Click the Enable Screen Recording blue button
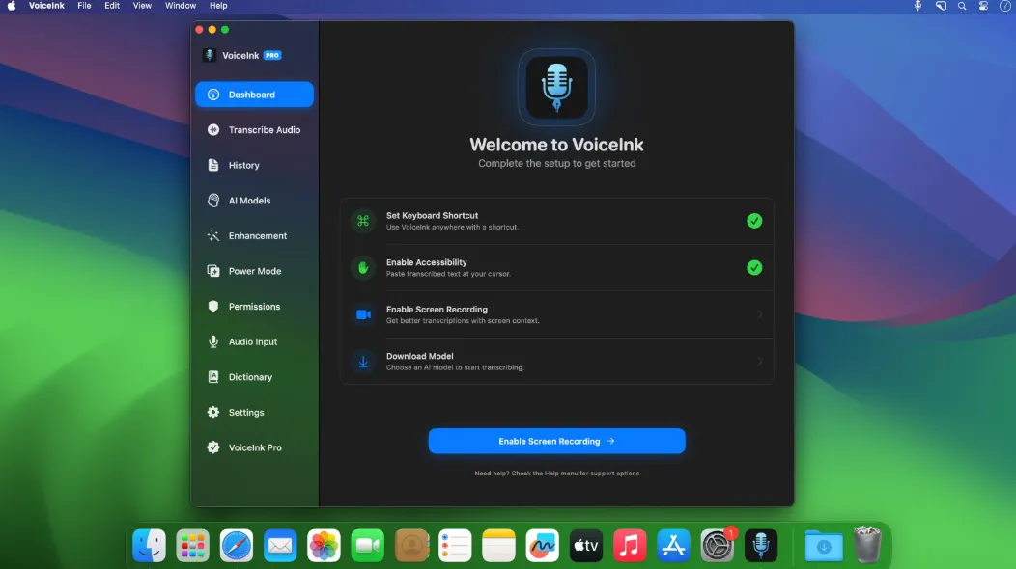 click(556, 441)
